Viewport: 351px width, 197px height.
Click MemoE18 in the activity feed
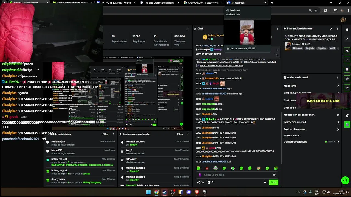[x=57, y=150]
